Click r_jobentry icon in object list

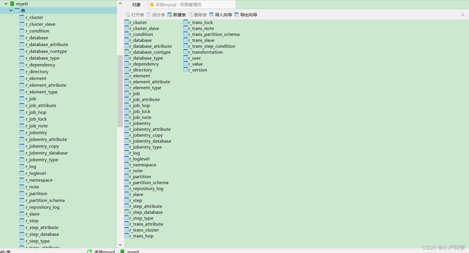[127, 123]
